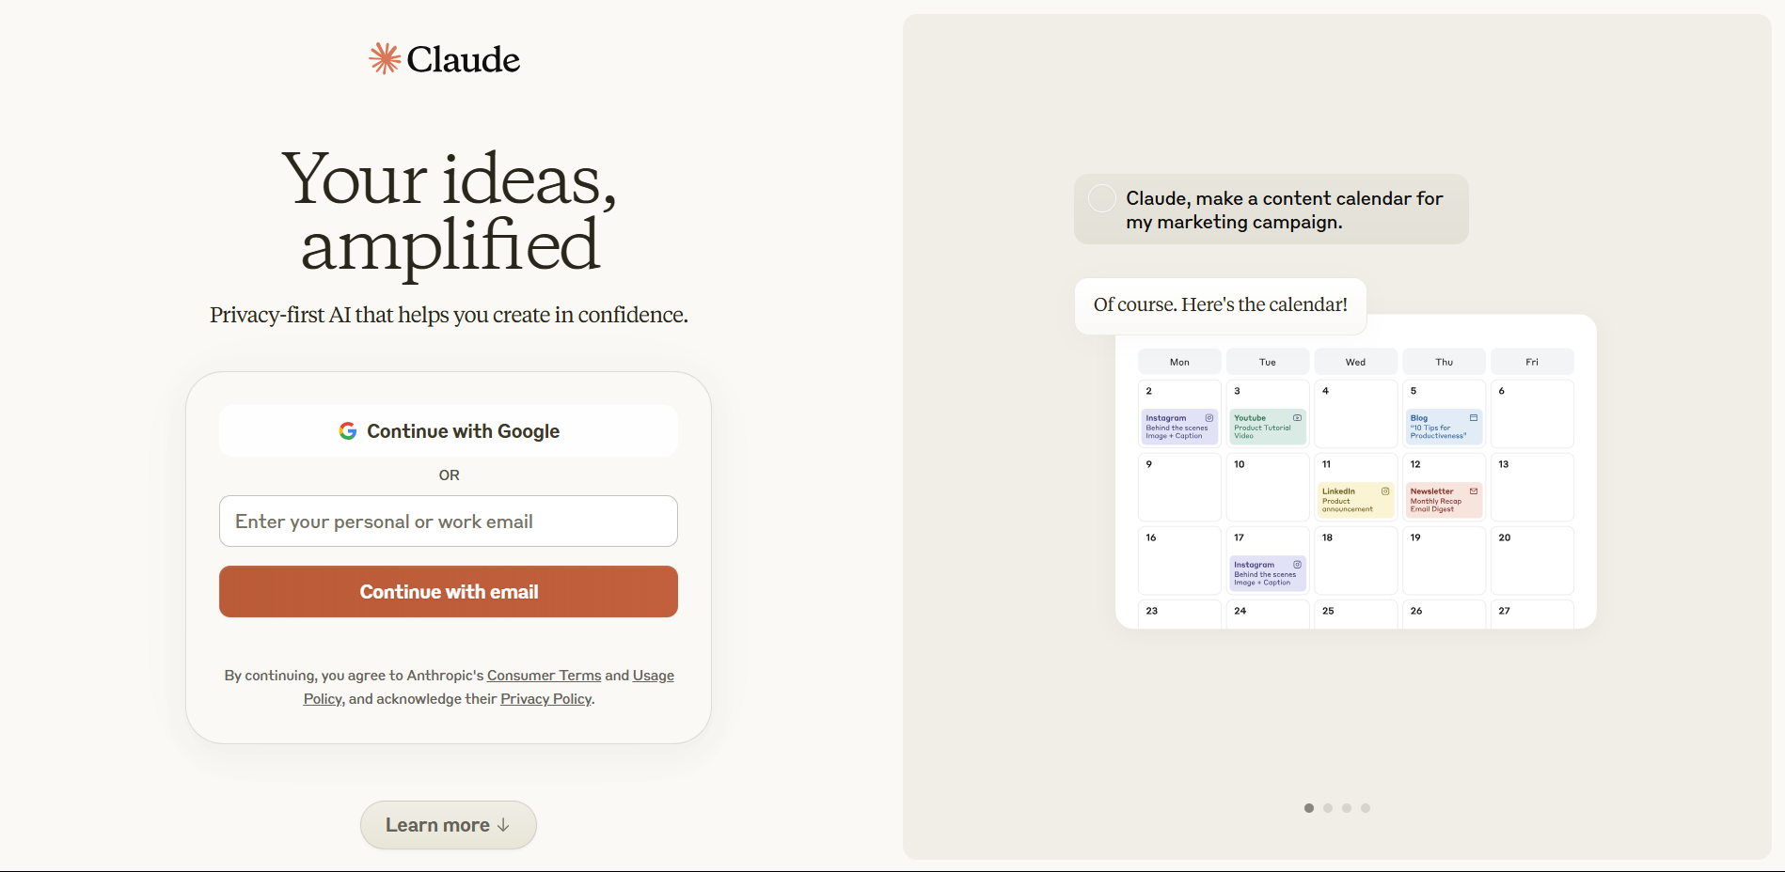Click the icon on the Youtube calendar card
The height and width of the screenshot is (872, 1785).
(1297, 418)
